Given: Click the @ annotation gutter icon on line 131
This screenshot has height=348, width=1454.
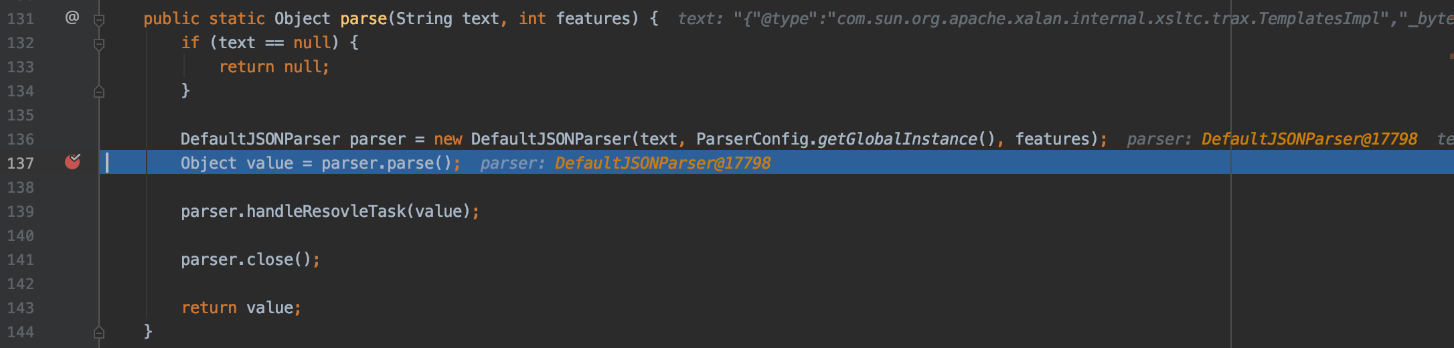Looking at the screenshot, I should [x=72, y=17].
